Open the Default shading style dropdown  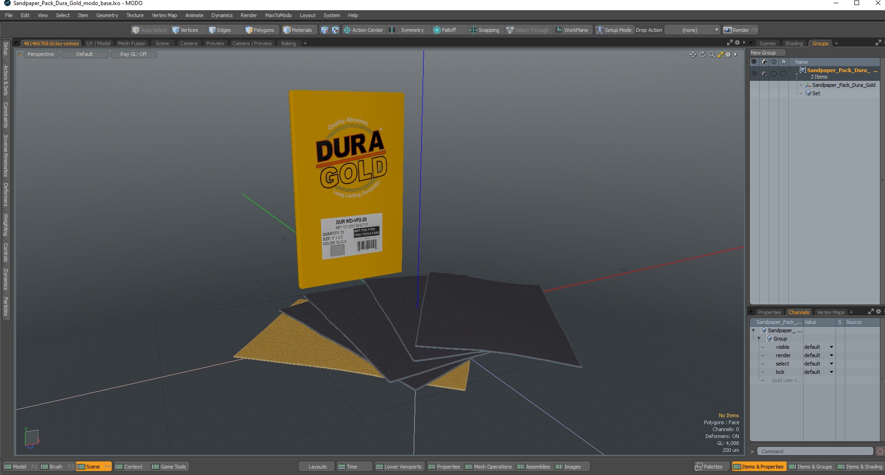click(85, 55)
